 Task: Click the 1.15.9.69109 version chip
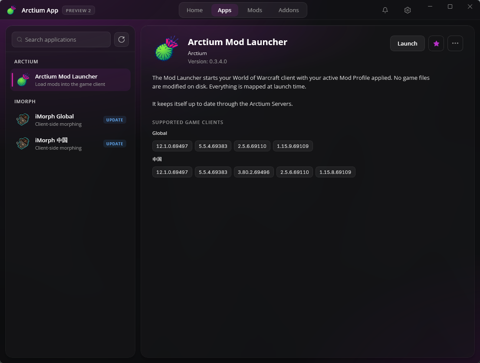pos(293,146)
